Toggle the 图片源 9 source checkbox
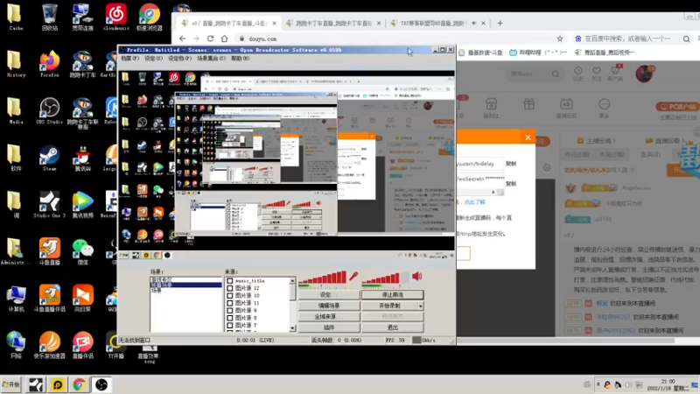Image resolution: width=700 pixels, height=394 pixels. click(x=230, y=311)
